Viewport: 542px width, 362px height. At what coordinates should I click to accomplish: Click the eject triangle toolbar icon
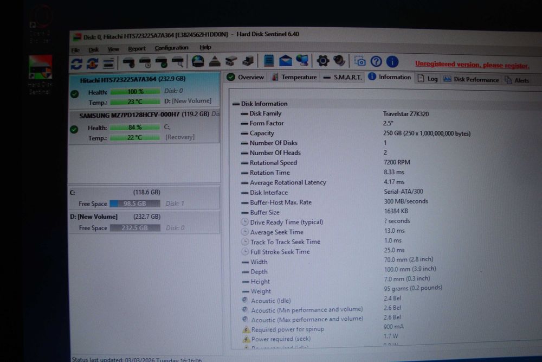pyautogui.click(x=215, y=62)
